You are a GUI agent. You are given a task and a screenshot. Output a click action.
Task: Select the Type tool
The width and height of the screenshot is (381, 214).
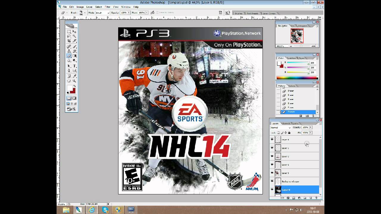tap(74, 66)
